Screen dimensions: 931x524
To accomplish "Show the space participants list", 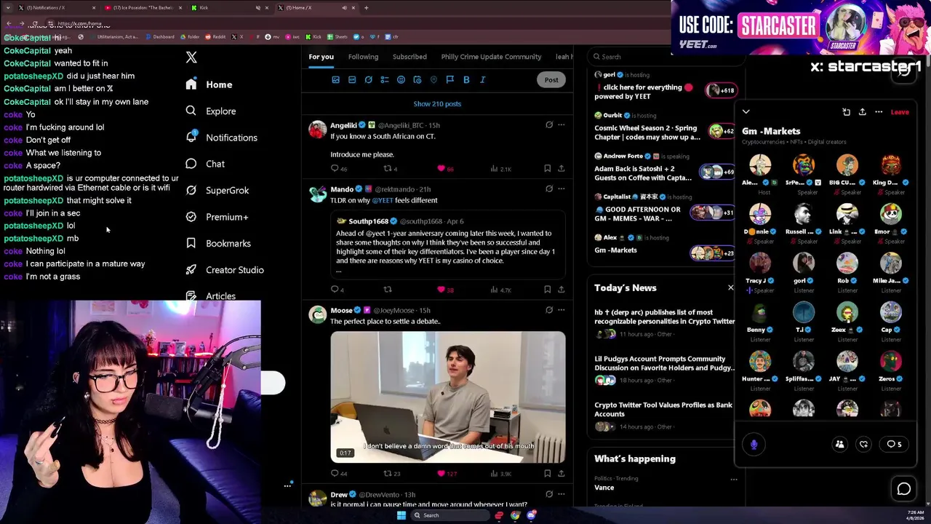I will [x=839, y=444].
